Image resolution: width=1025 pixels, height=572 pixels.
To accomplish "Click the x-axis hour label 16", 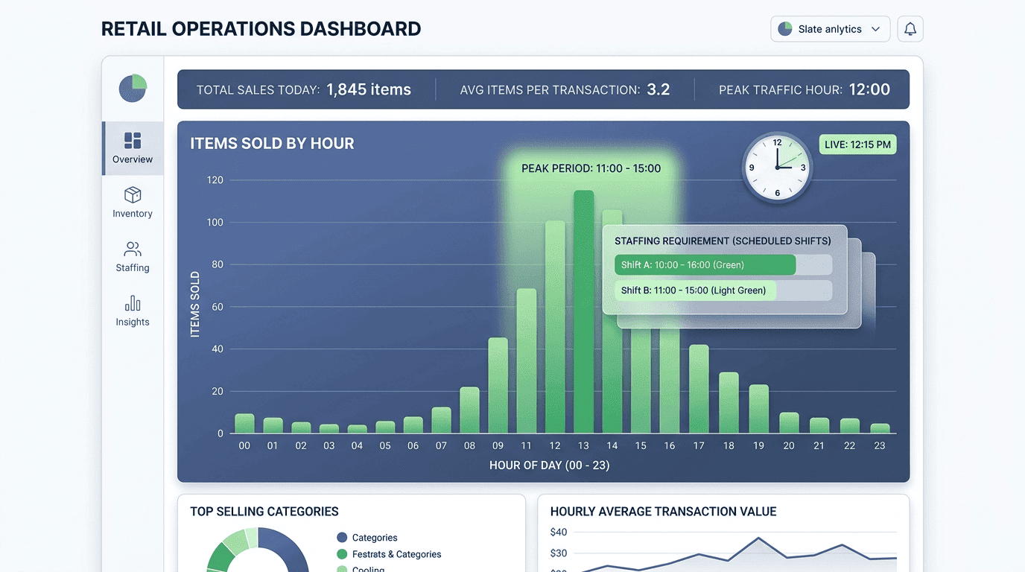I will (x=670, y=446).
